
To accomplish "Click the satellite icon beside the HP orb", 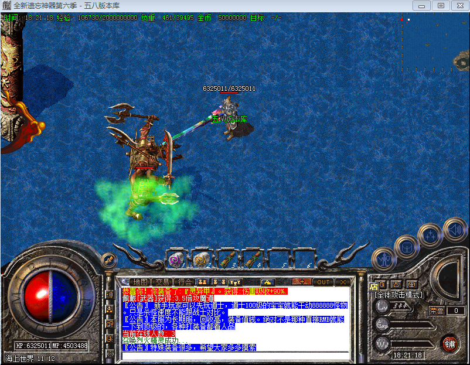I will click(x=108, y=260).
